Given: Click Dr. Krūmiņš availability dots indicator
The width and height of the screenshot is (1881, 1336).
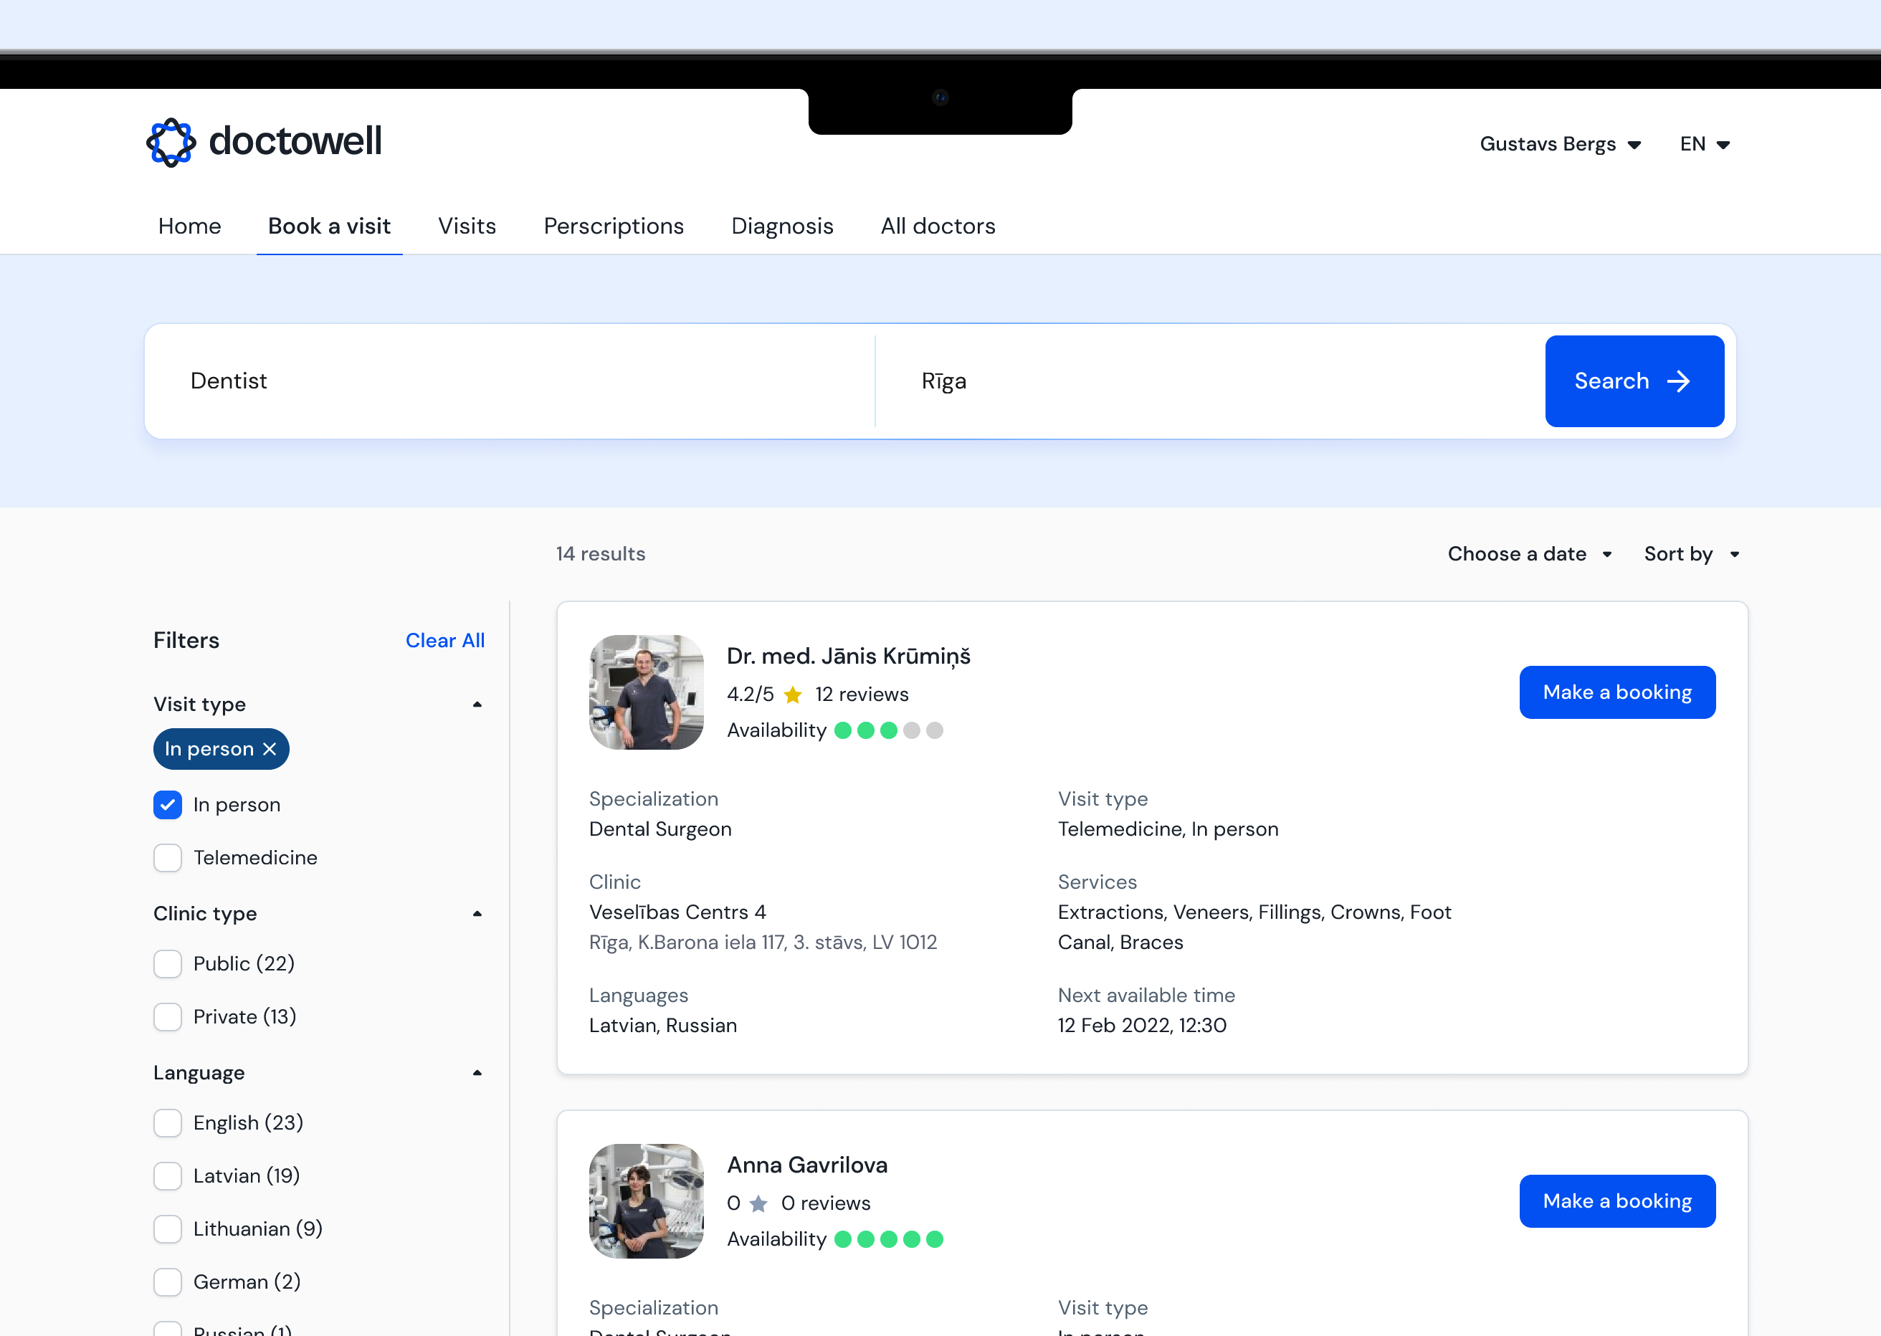Looking at the screenshot, I should coord(889,730).
